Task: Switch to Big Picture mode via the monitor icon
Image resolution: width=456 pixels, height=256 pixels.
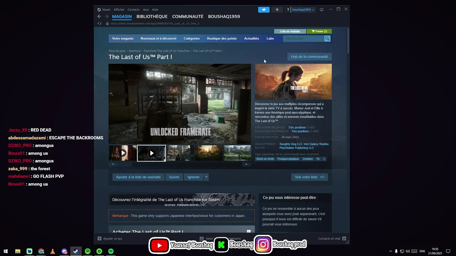Action: [x=321, y=10]
